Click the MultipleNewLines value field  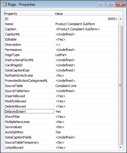click(x=86, y=122)
